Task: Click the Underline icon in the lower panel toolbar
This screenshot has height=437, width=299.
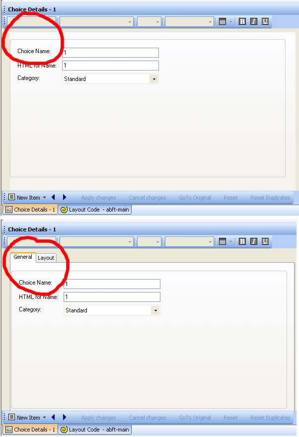Action: pyautogui.click(x=265, y=242)
